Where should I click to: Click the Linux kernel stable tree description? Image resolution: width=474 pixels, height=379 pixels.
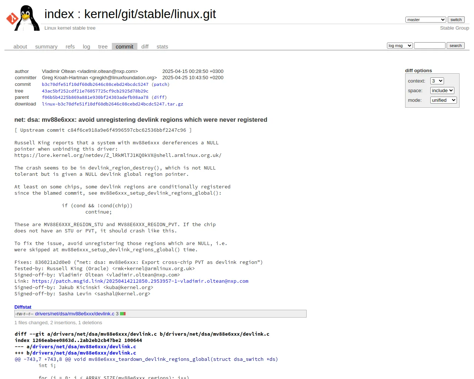coord(70,28)
